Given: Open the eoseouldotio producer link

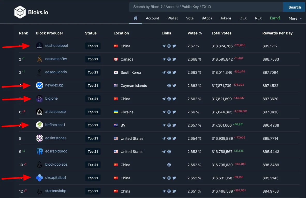Looking at the screenshot, I should 56,72.
